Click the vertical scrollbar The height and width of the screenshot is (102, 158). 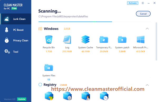[x=156, y=41]
